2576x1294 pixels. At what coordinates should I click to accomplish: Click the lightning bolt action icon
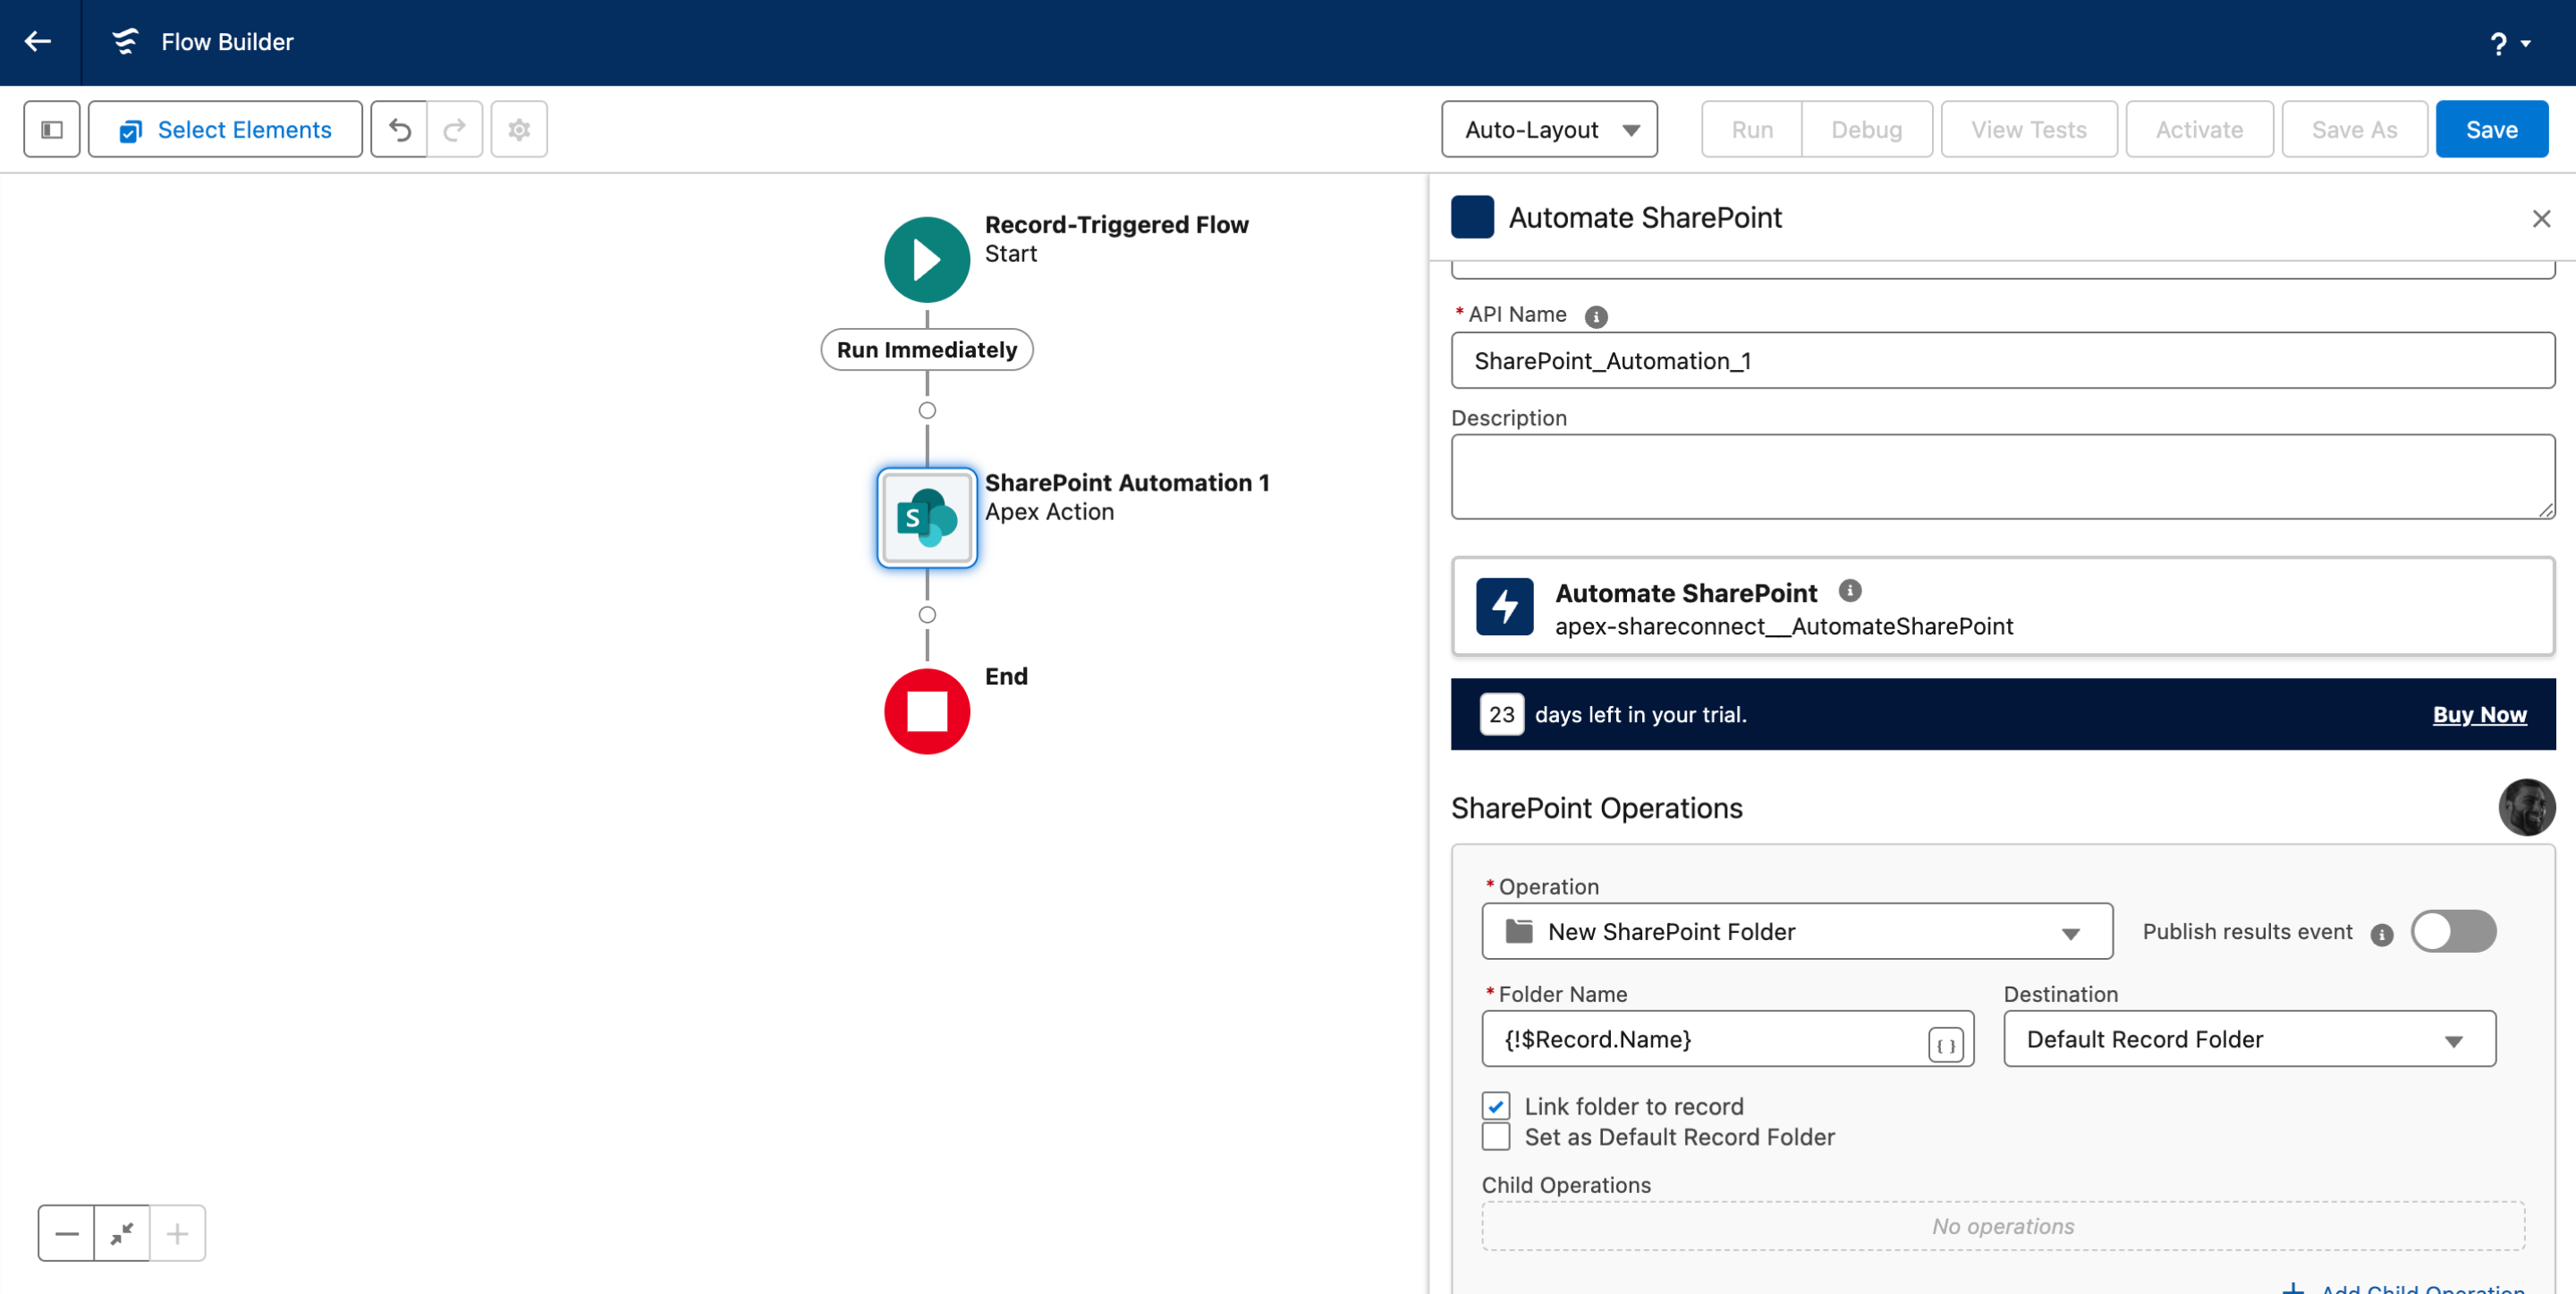coord(1504,607)
